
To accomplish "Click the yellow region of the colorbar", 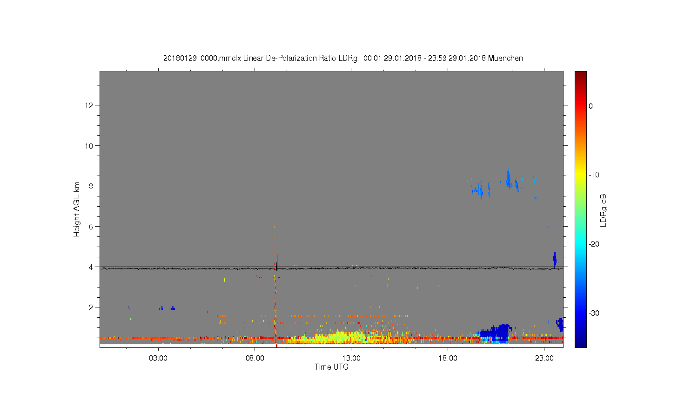I will tap(581, 175).
